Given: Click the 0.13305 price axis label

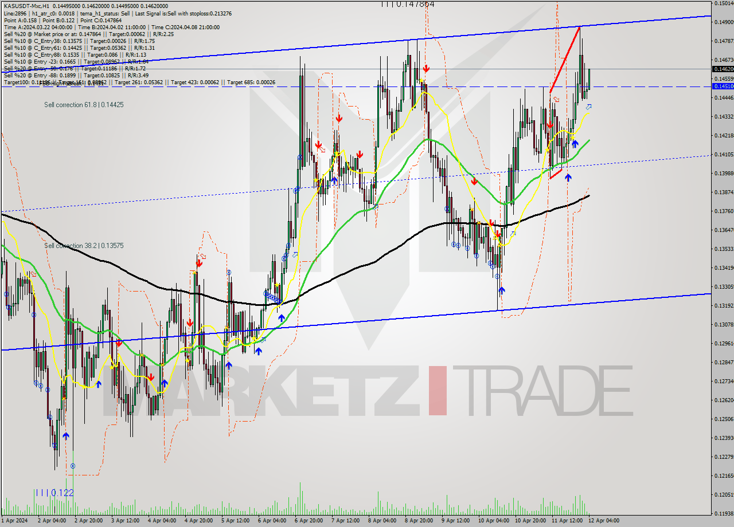Looking at the screenshot, I should tap(724, 287).
